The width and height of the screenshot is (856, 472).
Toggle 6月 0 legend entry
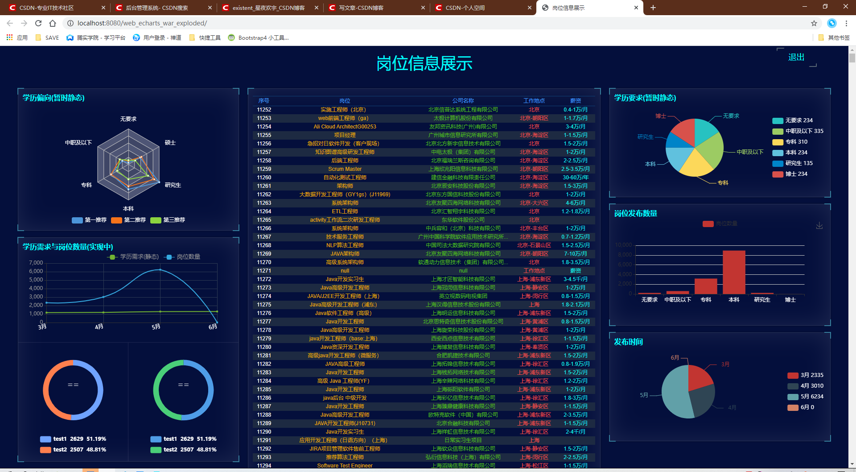pyautogui.click(x=801, y=407)
